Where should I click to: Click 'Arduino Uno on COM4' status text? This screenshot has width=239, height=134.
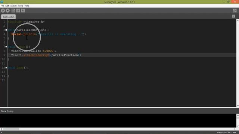(x=226, y=133)
